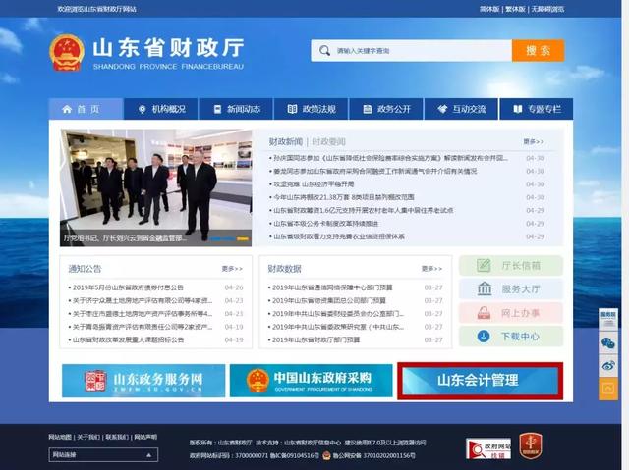The height and width of the screenshot is (470, 629).
Task: Click the pencil icon on 厅长信箱
Action: tap(484, 265)
